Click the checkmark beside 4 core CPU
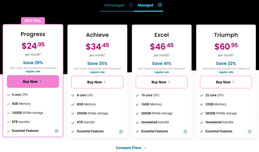This screenshot has width=259, height=152. (8, 95)
